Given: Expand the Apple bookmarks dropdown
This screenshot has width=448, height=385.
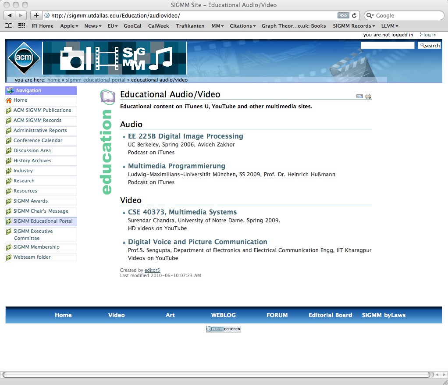Looking at the screenshot, I should tap(69, 26).
